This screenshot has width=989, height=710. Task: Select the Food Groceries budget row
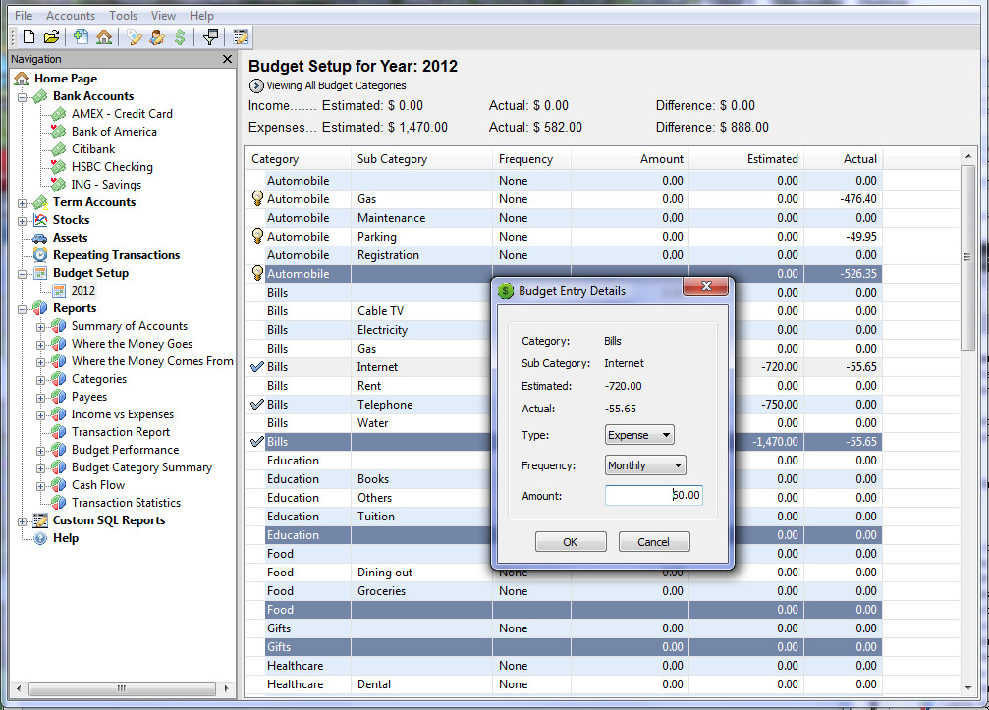point(564,591)
